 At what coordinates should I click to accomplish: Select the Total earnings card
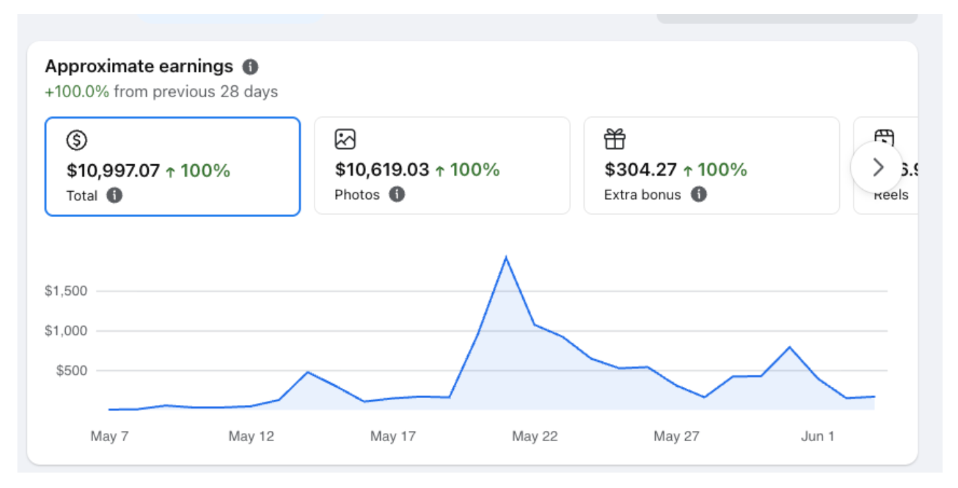click(172, 166)
